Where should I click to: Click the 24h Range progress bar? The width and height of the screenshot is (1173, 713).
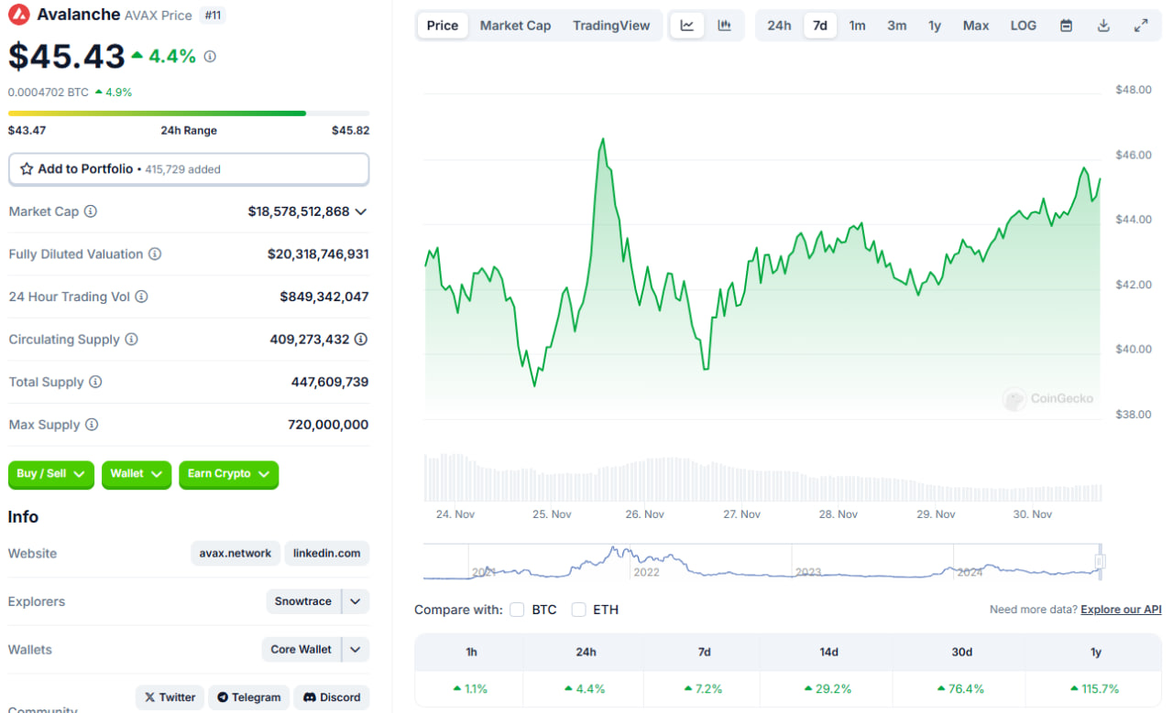[189, 113]
